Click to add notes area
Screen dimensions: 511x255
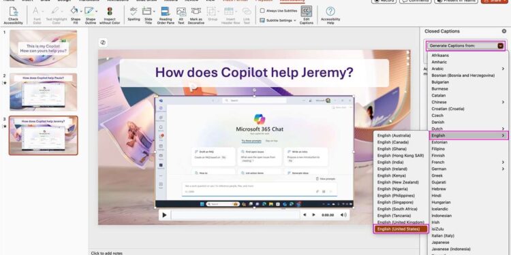point(106,253)
